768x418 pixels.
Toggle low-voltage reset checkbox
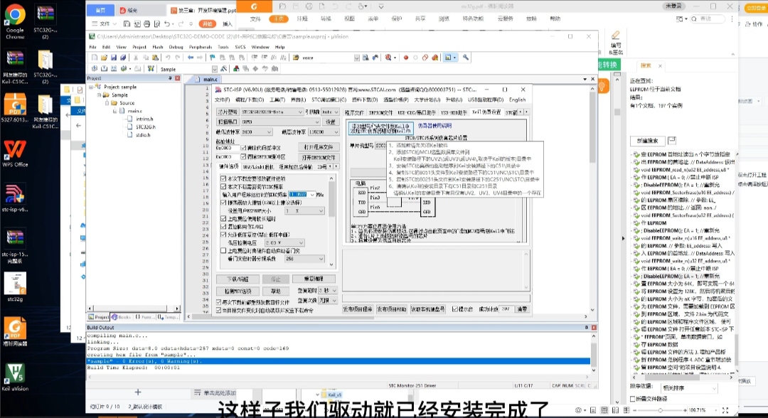pos(223,235)
